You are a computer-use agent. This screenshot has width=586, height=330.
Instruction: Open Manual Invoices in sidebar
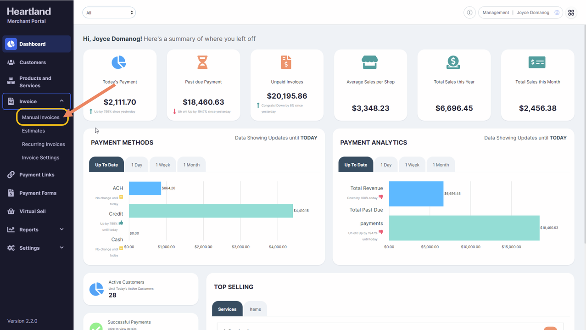[41, 117]
